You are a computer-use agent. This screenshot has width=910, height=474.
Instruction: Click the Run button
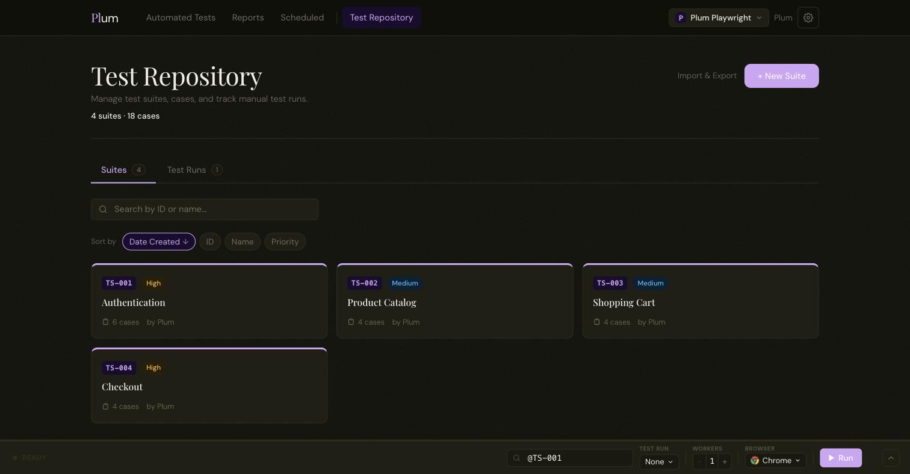[x=841, y=458]
